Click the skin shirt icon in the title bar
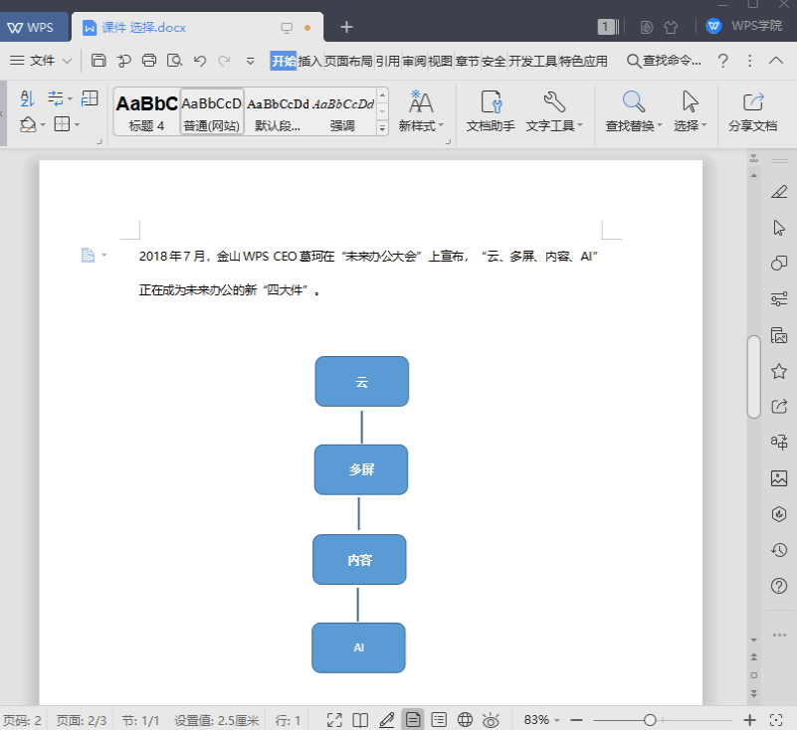Viewport: 797px width, 730px height. click(671, 27)
